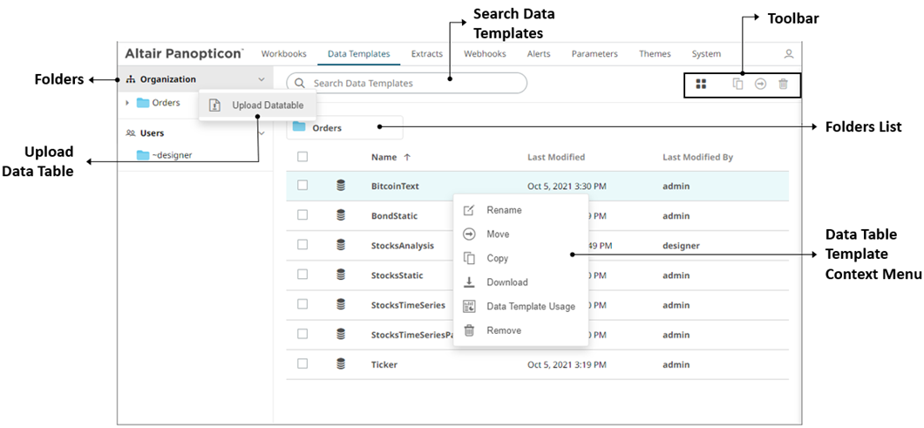Click the move icon in the toolbar
This screenshot has width=924, height=428.
pos(760,84)
